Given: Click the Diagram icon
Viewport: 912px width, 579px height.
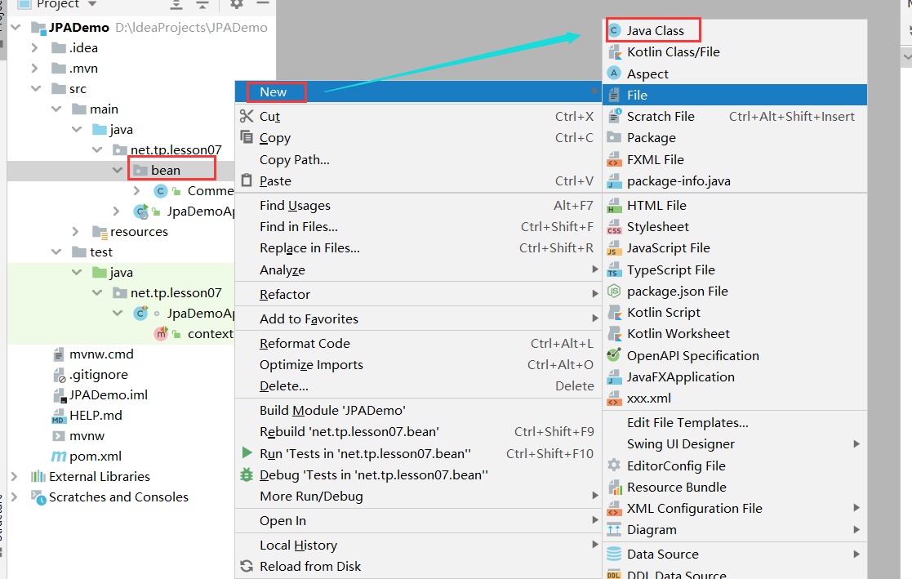Looking at the screenshot, I should pos(614,529).
